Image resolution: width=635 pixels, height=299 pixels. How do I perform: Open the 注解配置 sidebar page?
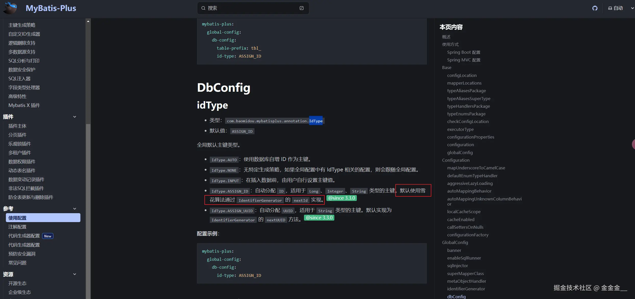[17, 227]
